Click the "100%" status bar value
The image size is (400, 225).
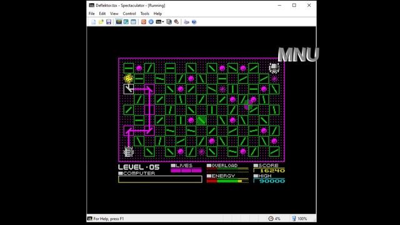302,219
